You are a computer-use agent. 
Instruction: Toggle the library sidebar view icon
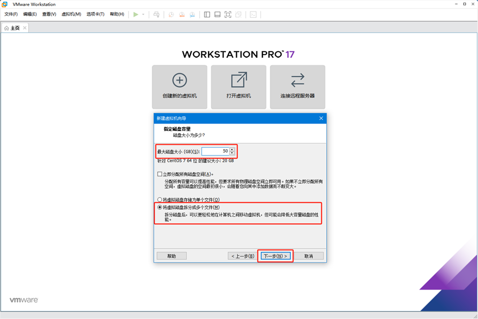click(207, 14)
